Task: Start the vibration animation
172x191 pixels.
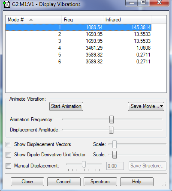Action: pyautogui.click(x=66, y=106)
